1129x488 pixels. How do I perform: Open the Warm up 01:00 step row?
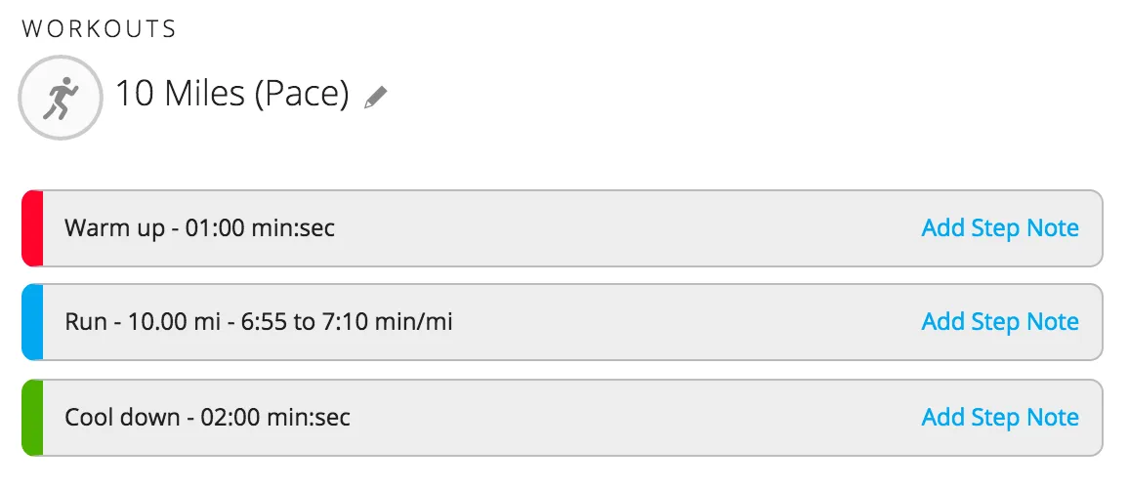click(563, 228)
